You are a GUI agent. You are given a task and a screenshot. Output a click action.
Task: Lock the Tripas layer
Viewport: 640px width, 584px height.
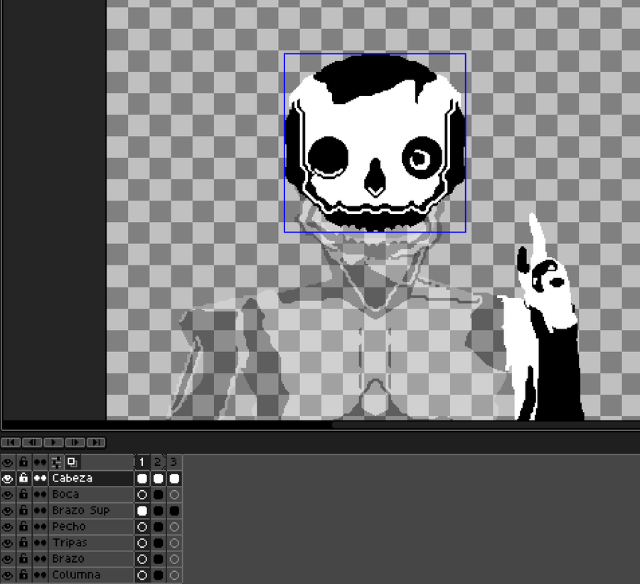click(x=23, y=543)
